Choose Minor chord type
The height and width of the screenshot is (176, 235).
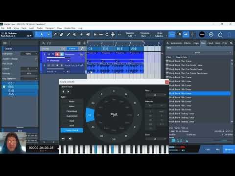click(72, 106)
